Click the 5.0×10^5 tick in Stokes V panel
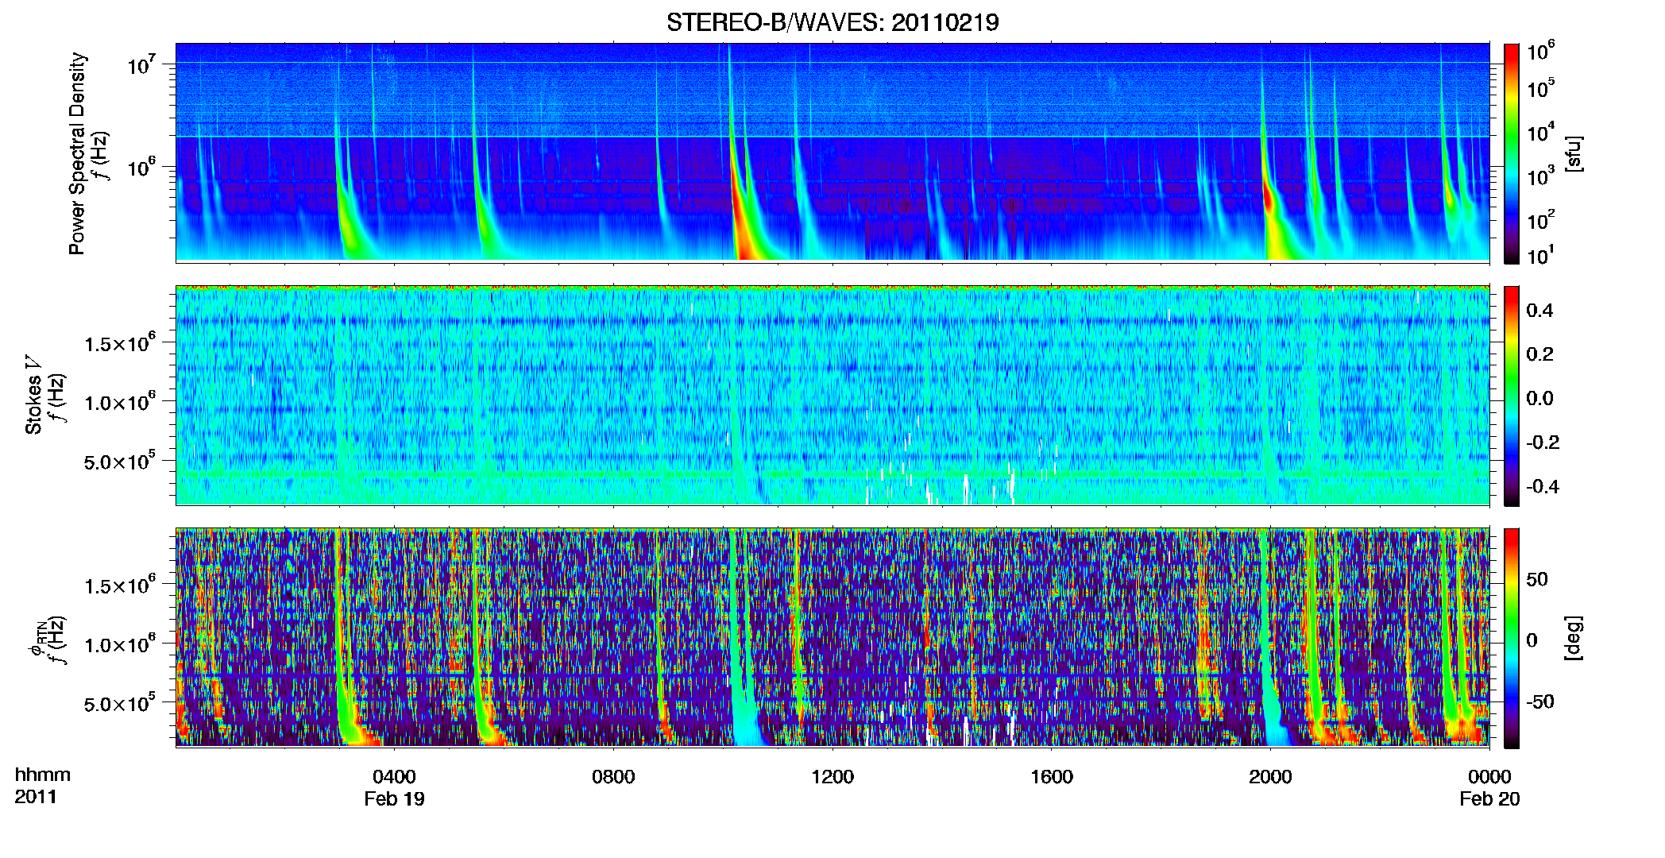Image resolution: width=1665 pixels, height=858 pixels. [x=119, y=461]
